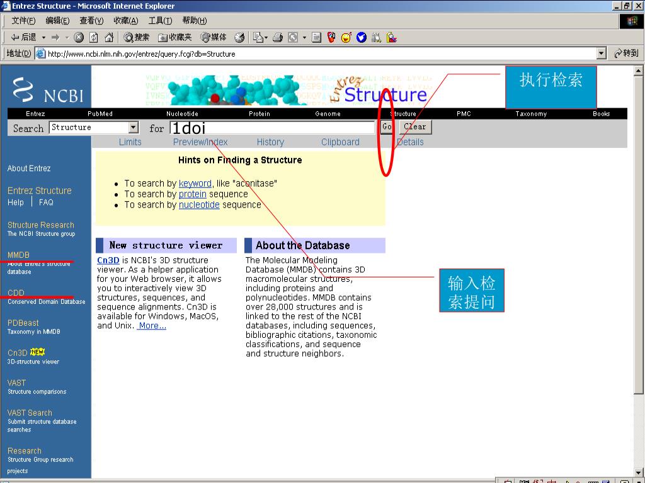
Task: Click the Clear button
Action: point(415,127)
